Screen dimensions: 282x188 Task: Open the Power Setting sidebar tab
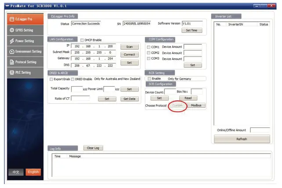click(25, 41)
